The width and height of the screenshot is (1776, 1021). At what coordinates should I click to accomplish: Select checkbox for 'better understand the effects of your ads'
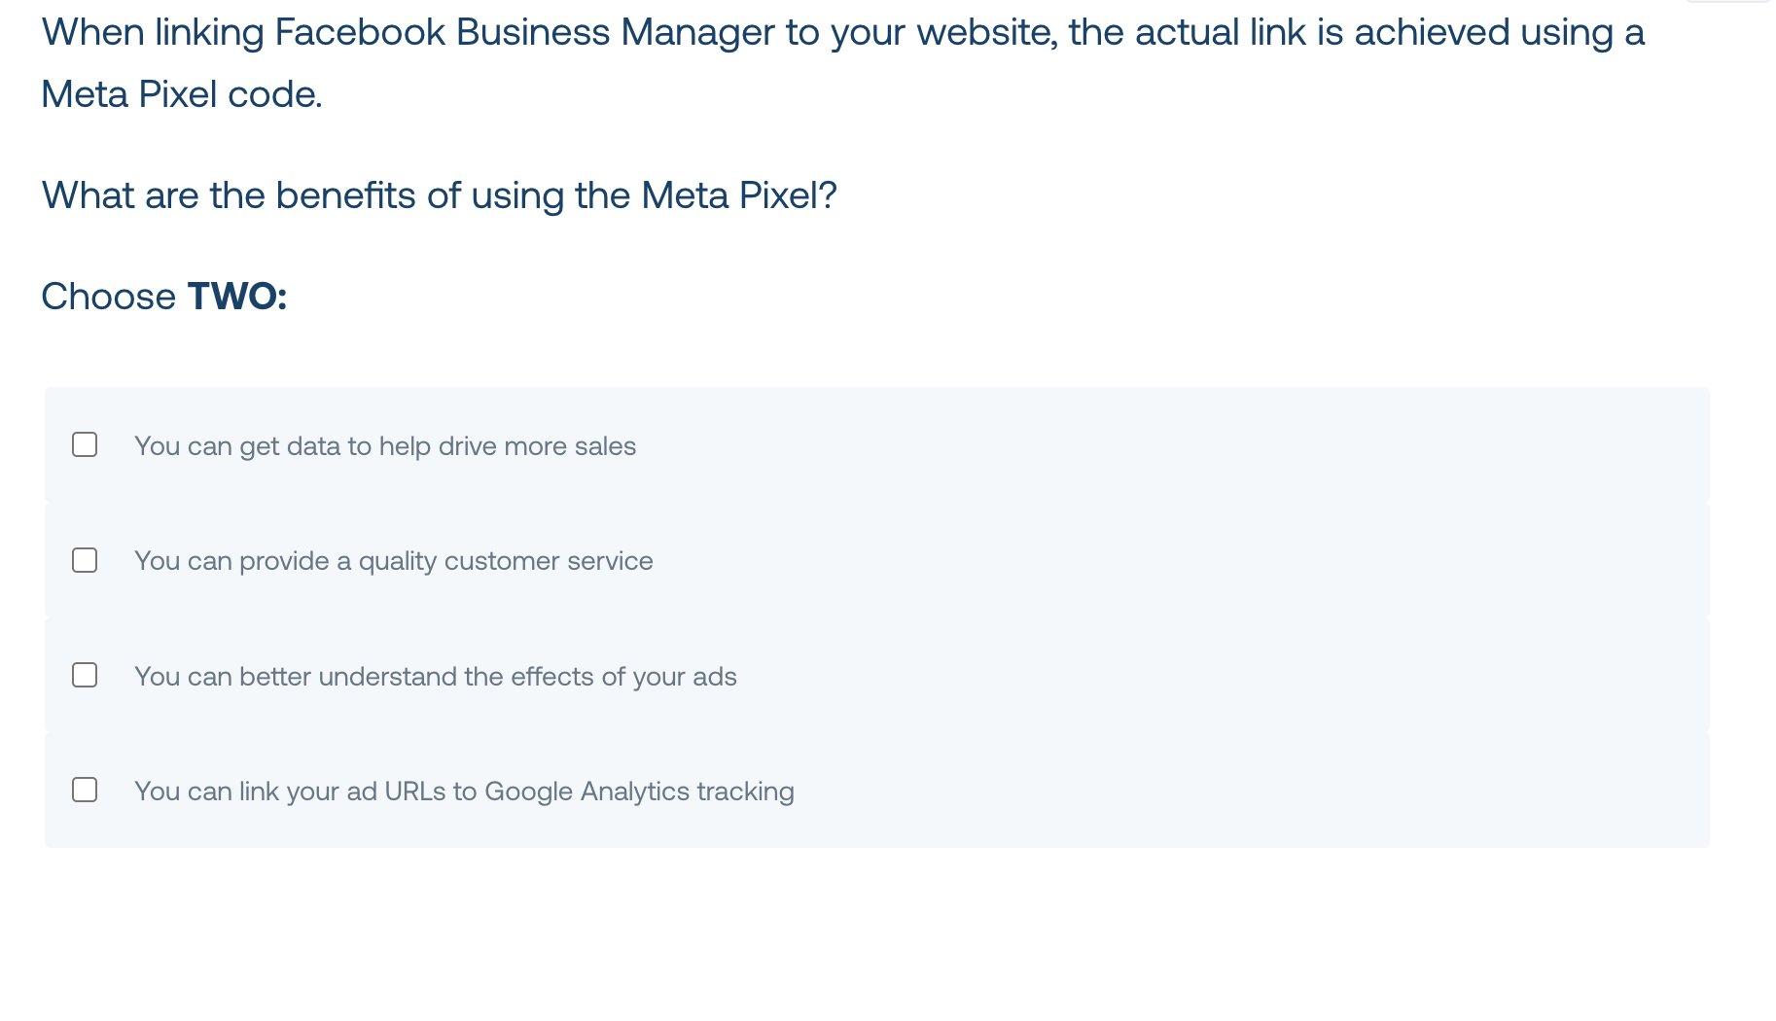pyautogui.click(x=85, y=675)
